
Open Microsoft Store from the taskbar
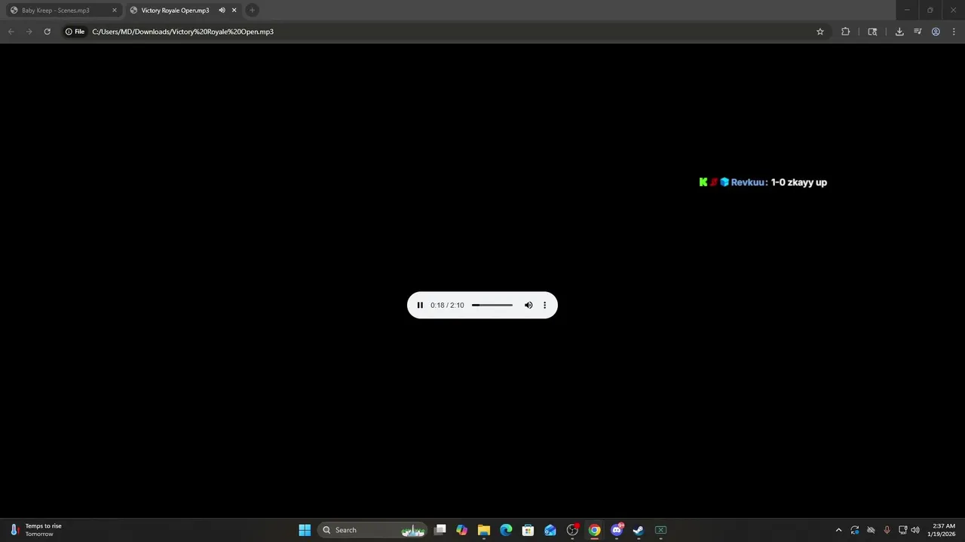point(528,530)
